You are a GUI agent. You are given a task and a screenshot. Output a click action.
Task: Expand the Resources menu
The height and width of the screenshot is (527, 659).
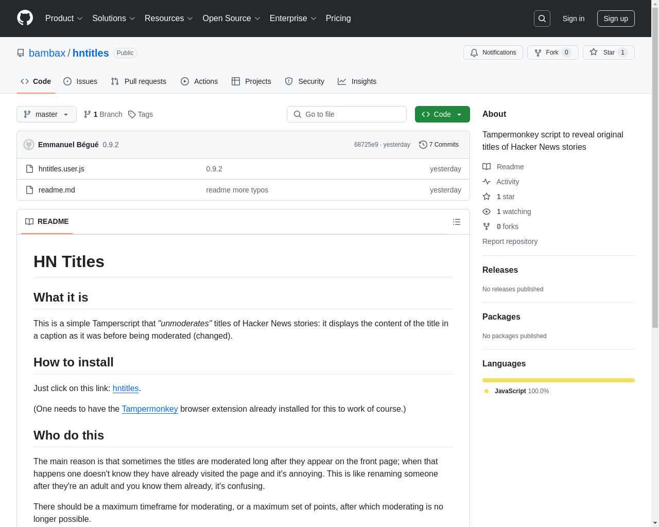coord(168,19)
